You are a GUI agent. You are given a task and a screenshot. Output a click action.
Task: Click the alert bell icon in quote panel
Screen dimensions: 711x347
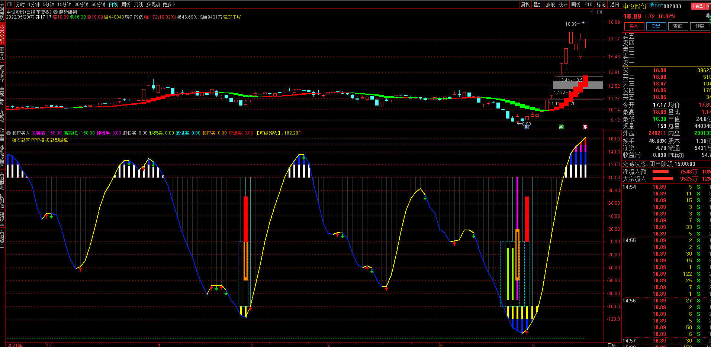click(x=708, y=16)
